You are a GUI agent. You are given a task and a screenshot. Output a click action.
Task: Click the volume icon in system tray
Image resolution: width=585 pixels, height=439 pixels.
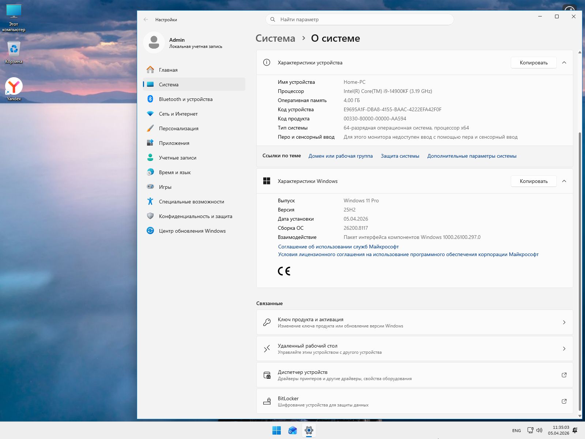point(539,431)
